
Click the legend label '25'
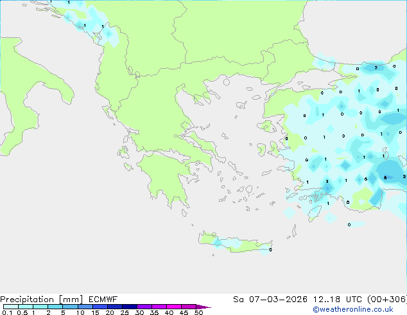click(125, 312)
